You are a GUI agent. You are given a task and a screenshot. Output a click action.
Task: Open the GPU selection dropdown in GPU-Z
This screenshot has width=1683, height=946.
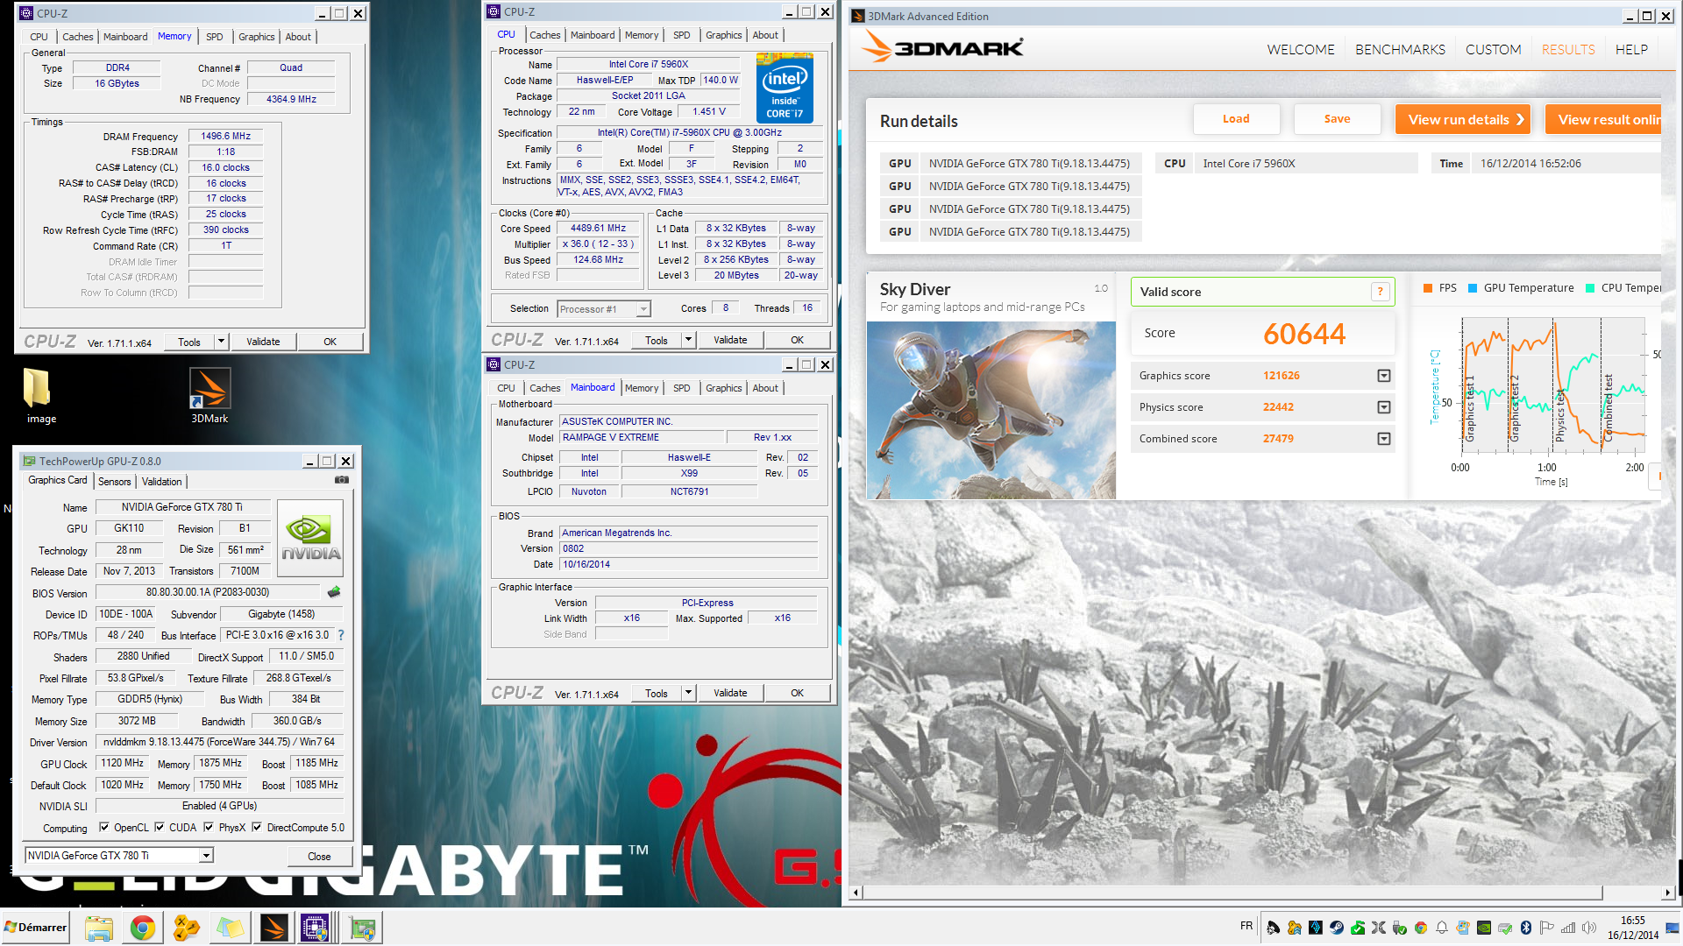pyautogui.click(x=206, y=856)
